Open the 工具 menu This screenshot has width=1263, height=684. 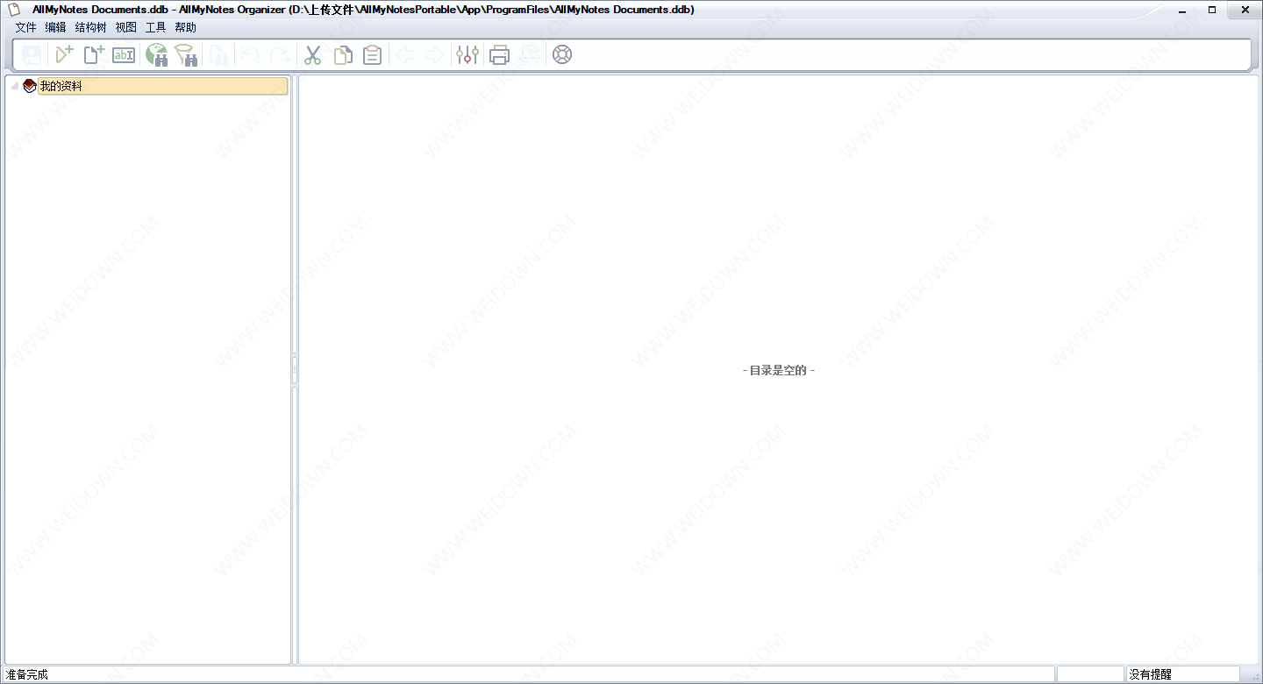[155, 27]
